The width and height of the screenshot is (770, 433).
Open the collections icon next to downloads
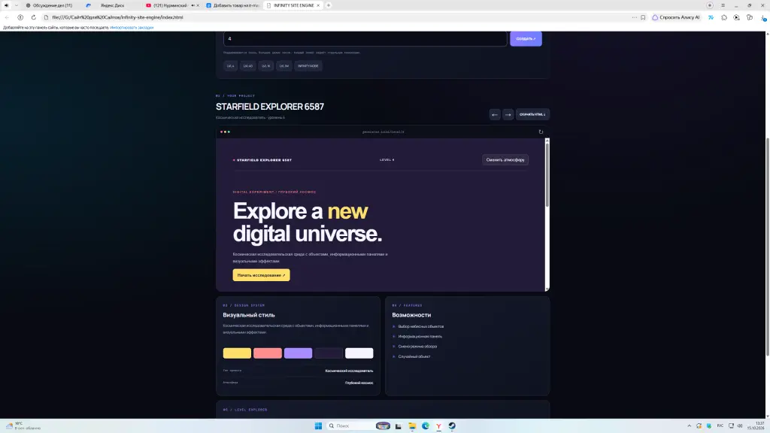(x=750, y=17)
